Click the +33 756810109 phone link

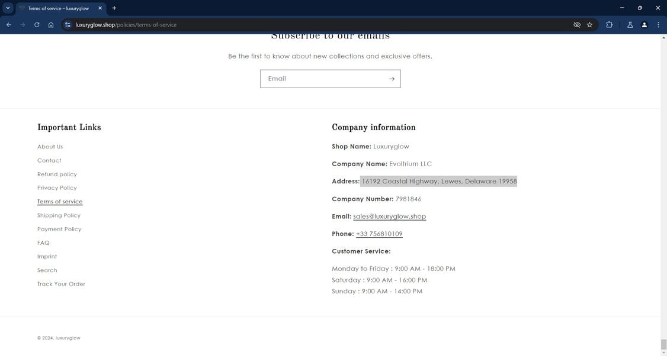379,234
